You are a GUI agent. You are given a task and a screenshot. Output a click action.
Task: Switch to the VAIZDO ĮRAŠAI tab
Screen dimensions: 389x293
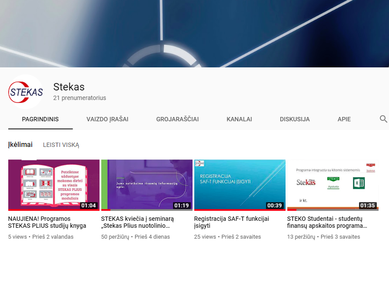tap(107, 120)
